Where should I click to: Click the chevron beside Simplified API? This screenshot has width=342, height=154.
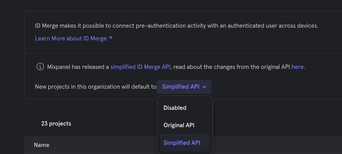click(204, 87)
